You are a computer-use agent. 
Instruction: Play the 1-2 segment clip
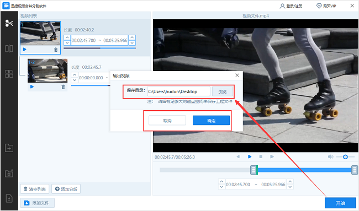tap(32, 87)
